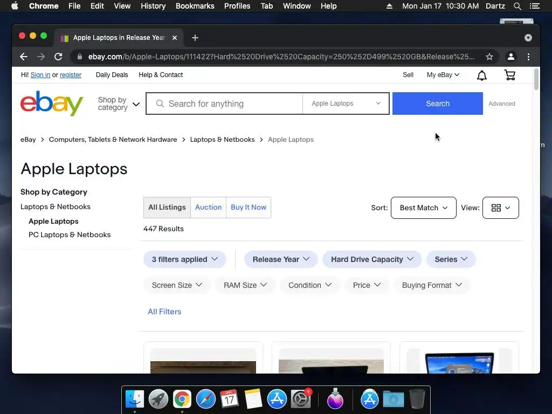Reload the page
The image size is (552, 414).
(58, 57)
